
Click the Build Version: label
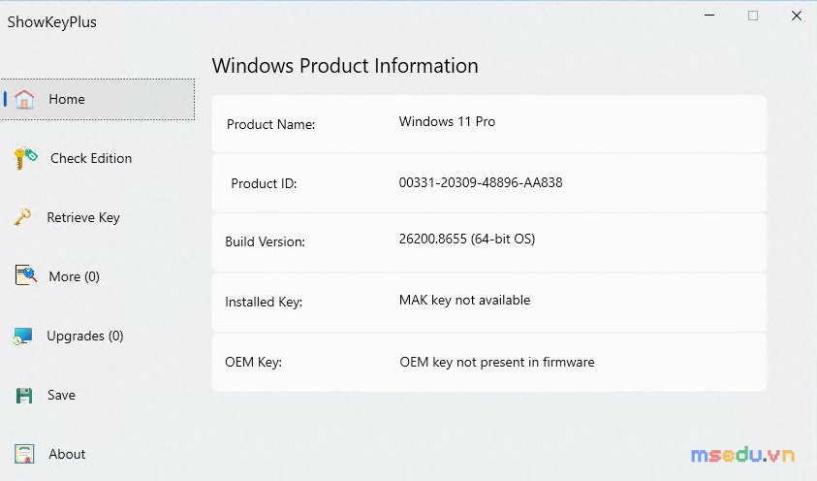coord(266,241)
